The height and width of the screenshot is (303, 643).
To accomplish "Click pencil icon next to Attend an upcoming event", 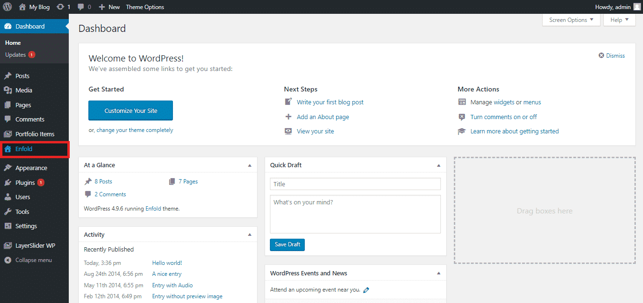I will pyautogui.click(x=366, y=290).
